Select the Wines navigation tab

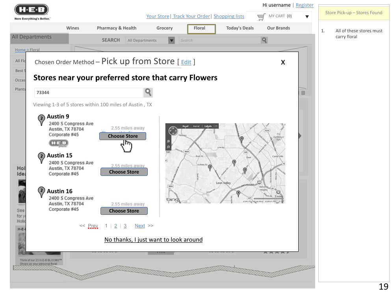pyautogui.click(x=73, y=28)
